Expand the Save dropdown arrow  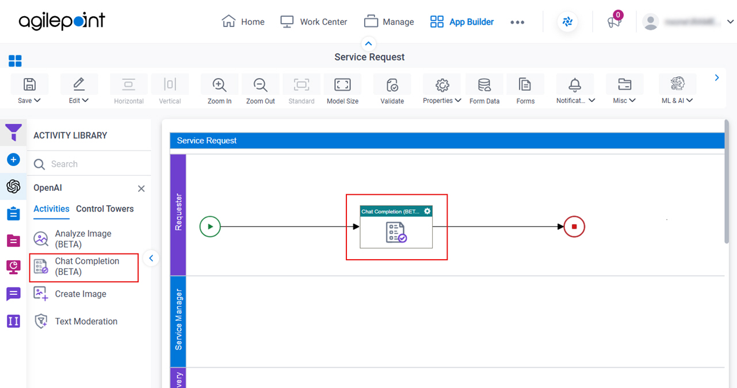[37, 101]
